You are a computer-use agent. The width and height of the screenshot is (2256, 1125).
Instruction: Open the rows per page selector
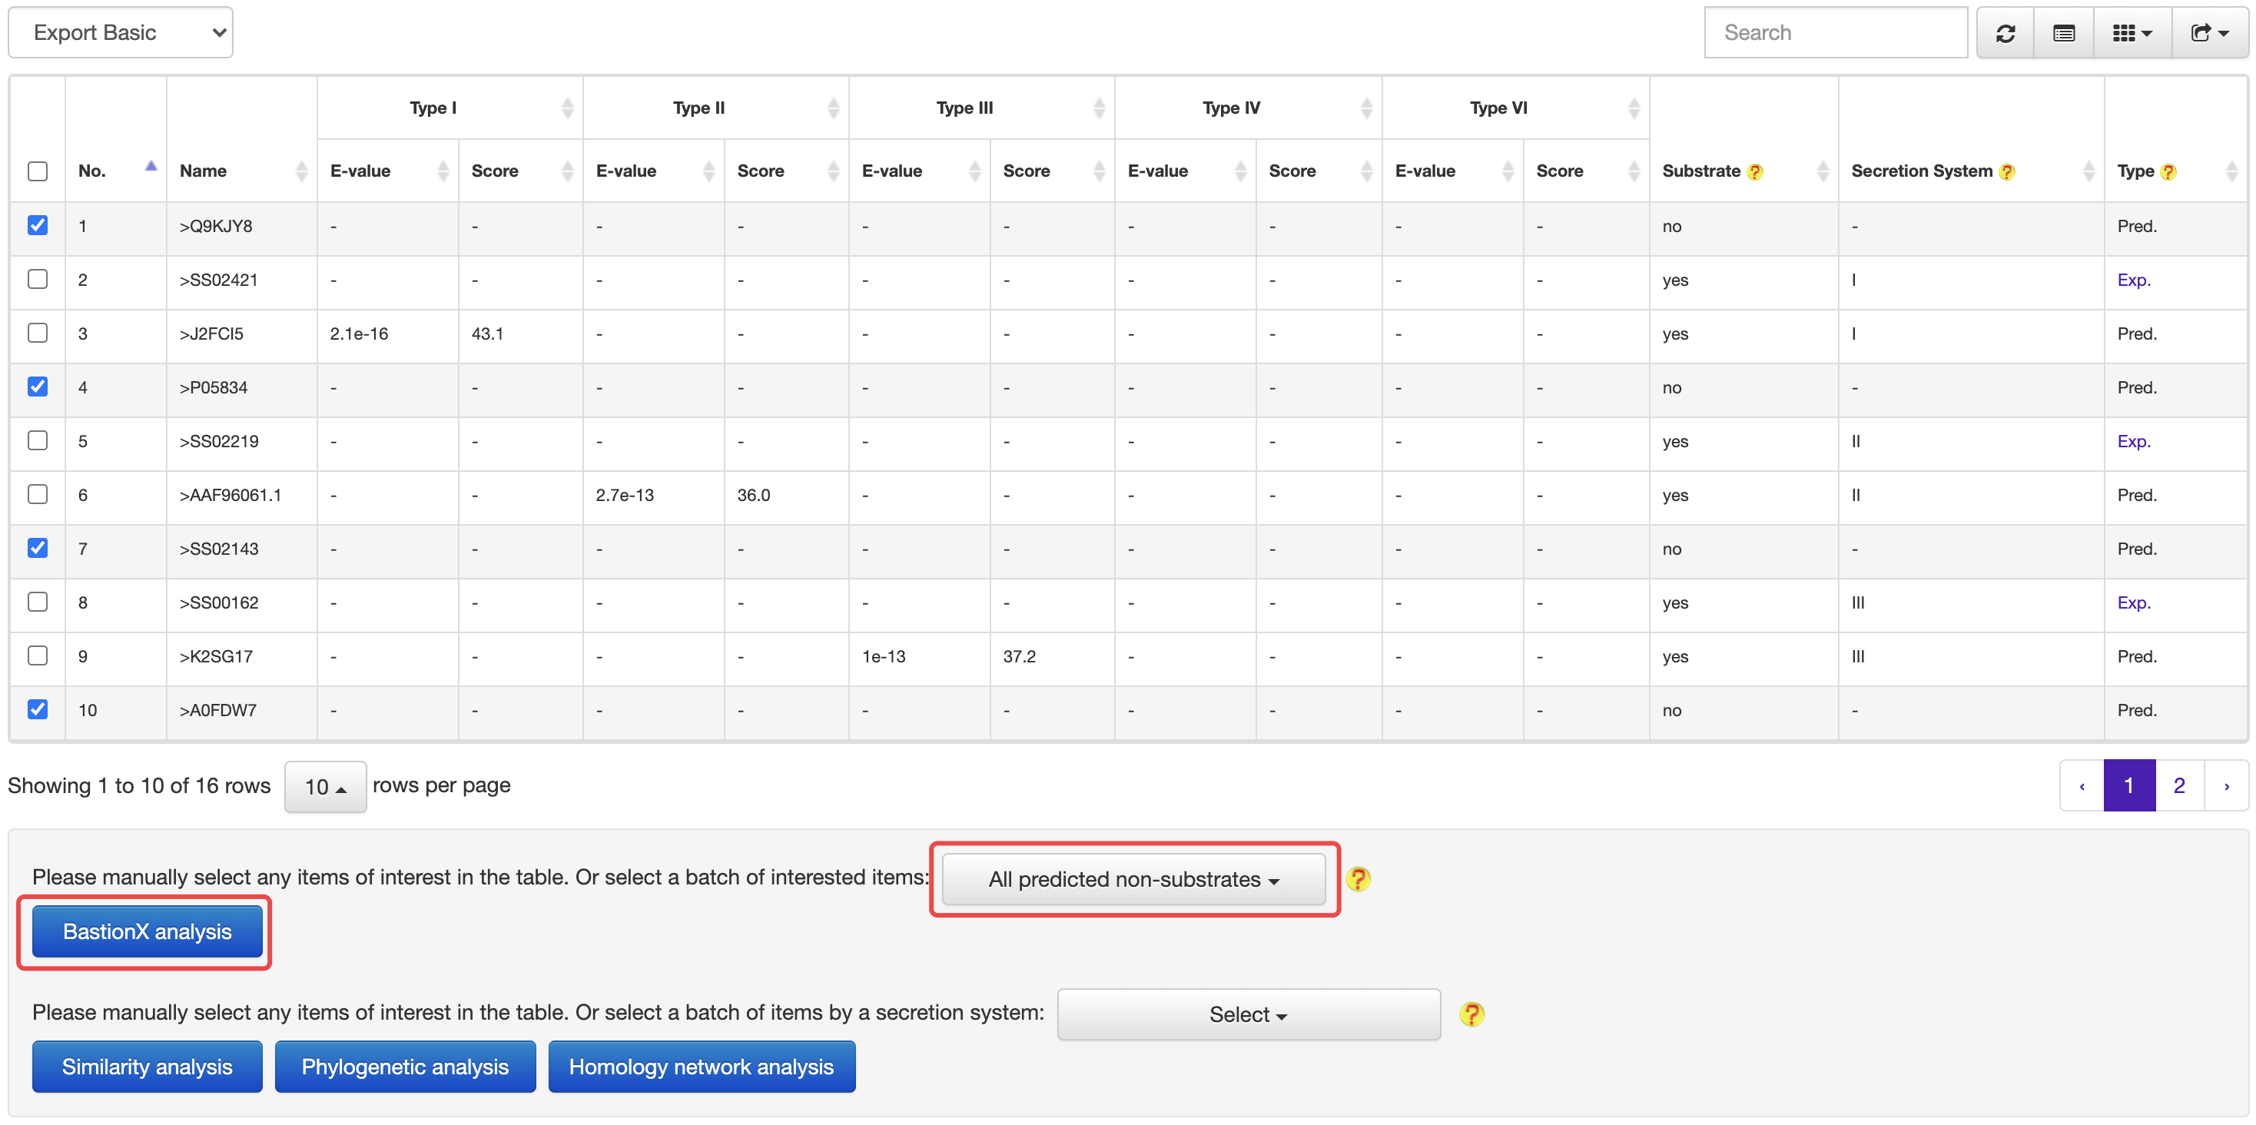click(325, 786)
